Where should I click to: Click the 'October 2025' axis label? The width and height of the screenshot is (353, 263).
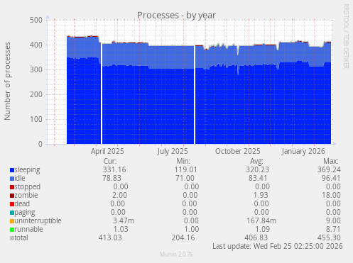point(238,151)
